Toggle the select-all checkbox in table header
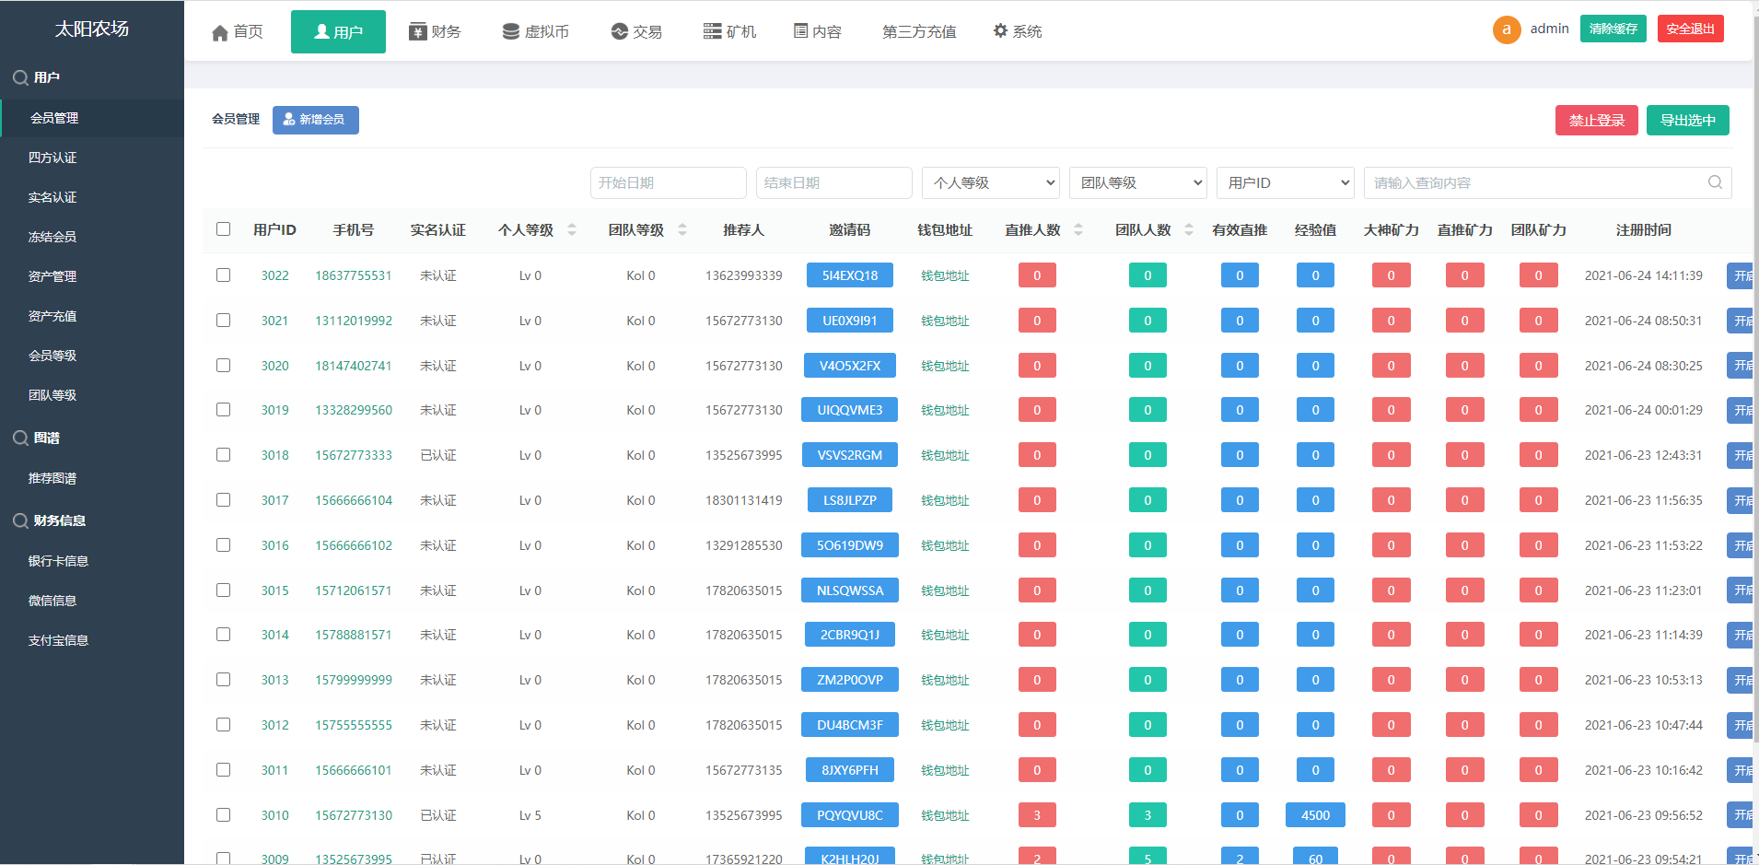 [x=224, y=229]
